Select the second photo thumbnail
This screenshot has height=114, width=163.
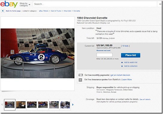coord(21,105)
